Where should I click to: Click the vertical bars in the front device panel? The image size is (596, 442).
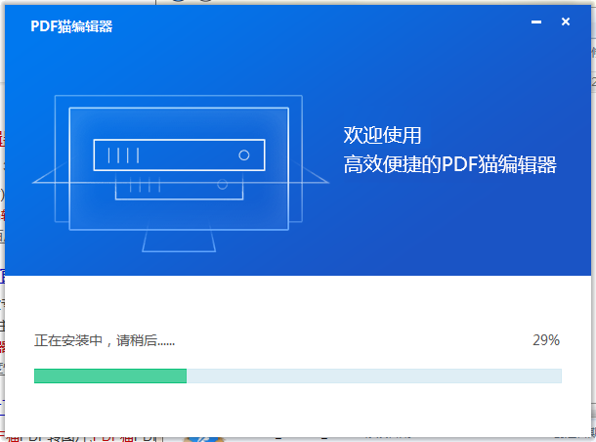click(123, 155)
